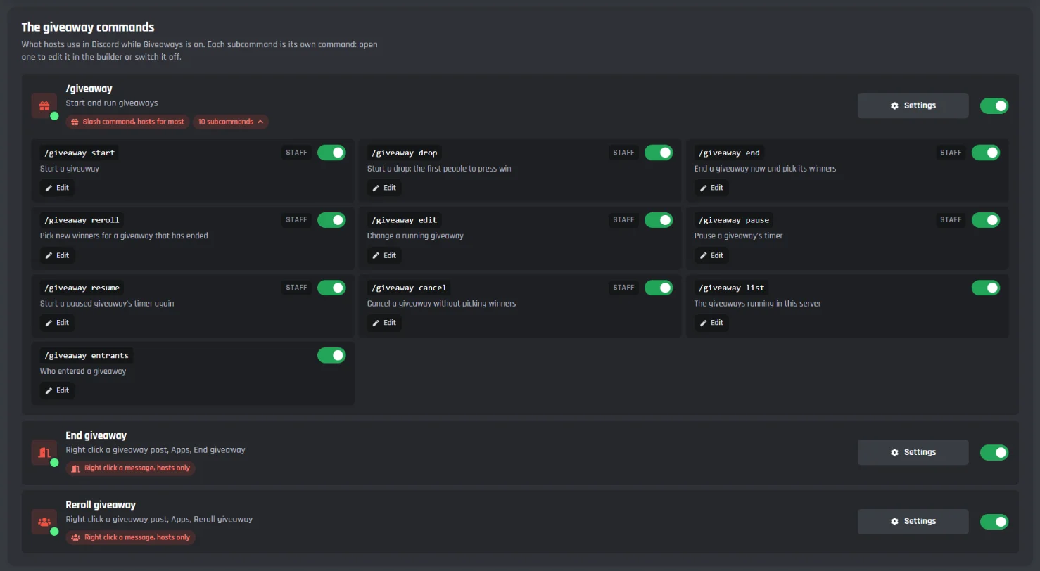Viewport: 1040px width, 571px height.
Task: Click 'The giveaway commands' heading
Action: point(88,27)
